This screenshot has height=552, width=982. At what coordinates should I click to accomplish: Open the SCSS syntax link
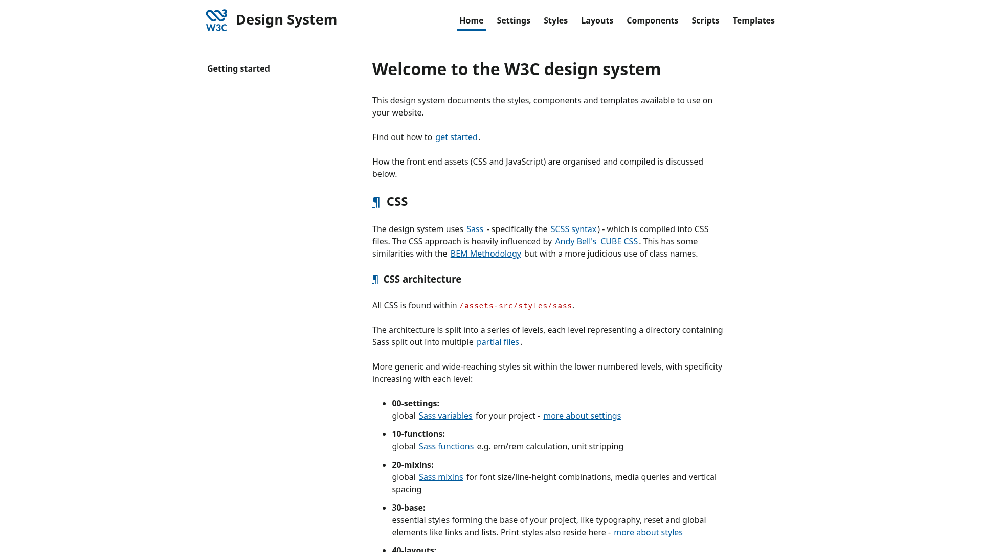tap(573, 229)
